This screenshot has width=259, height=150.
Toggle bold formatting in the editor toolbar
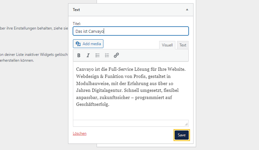(79, 56)
